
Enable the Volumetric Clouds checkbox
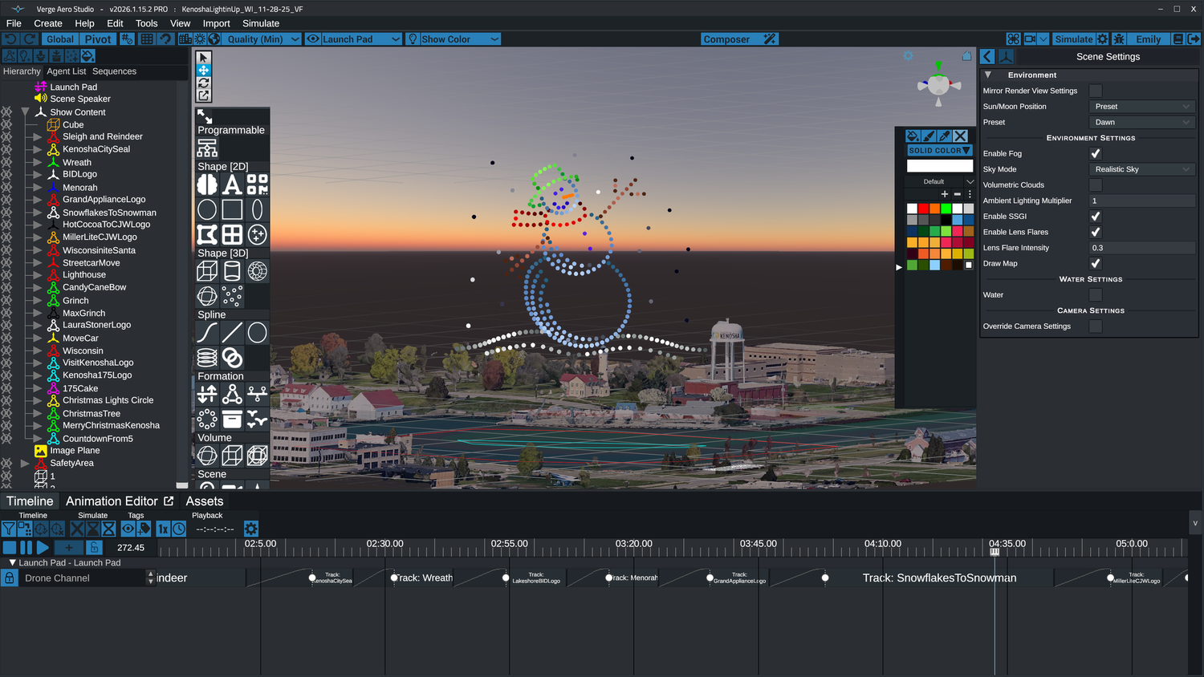[1096, 185]
